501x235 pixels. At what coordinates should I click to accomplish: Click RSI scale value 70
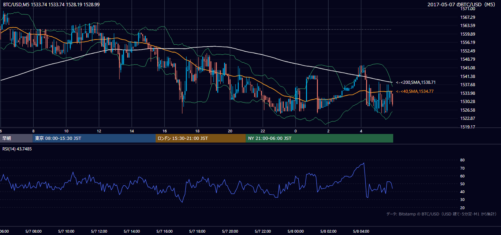point(462,168)
